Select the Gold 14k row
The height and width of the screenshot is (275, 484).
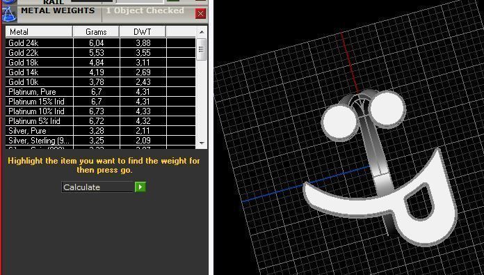[x=101, y=72]
